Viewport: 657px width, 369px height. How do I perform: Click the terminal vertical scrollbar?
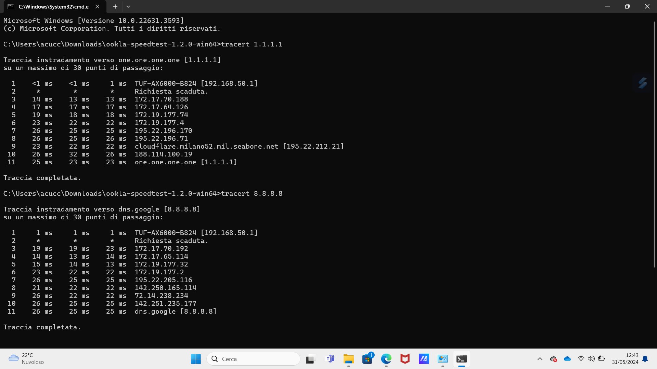pos(654,143)
